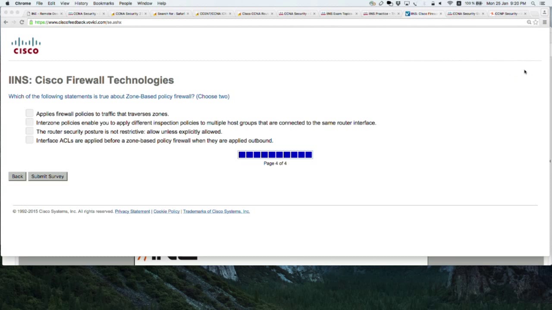The height and width of the screenshot is (310, 552).
Task: Click the Submit Survey button
Action: click(47, 176)
